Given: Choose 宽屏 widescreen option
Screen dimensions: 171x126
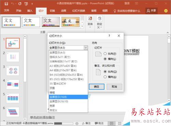Looking at the screenshot, I should coord(68,106).
